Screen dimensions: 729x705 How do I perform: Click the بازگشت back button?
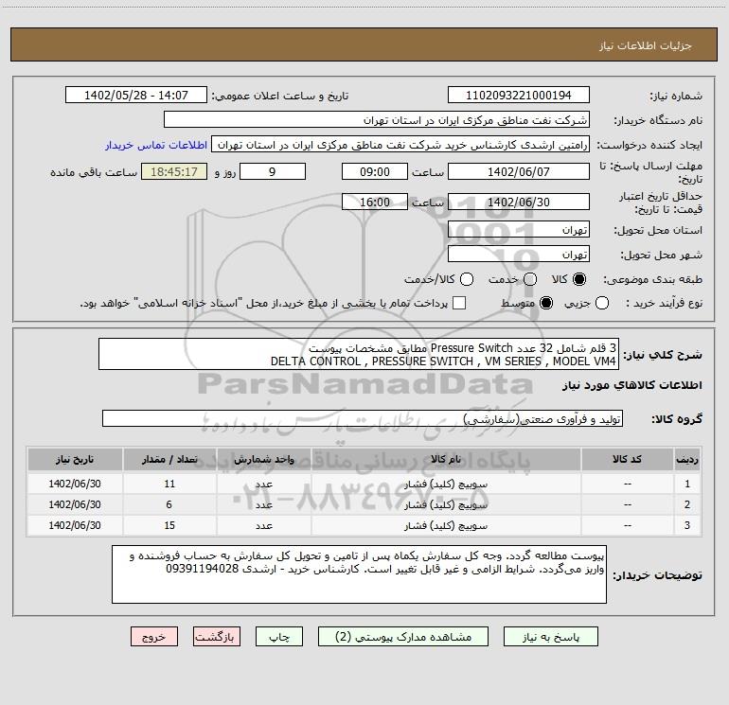click(x=217, y=636)
